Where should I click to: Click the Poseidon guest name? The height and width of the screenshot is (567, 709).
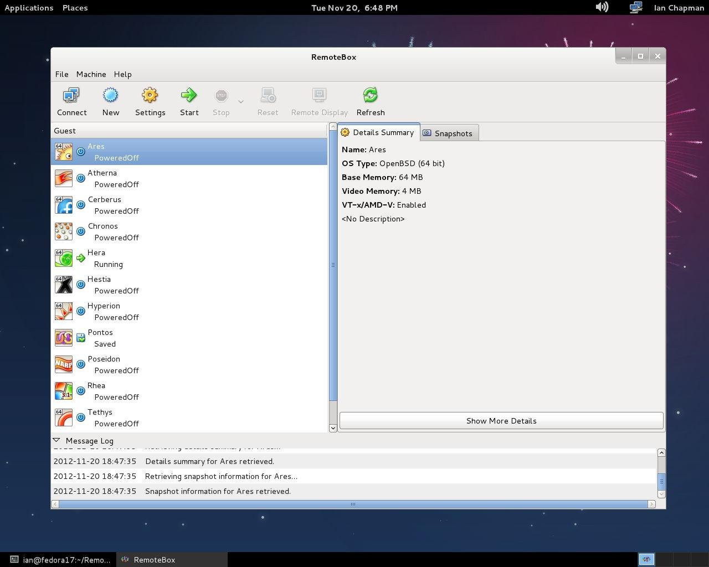click(104, 359)
